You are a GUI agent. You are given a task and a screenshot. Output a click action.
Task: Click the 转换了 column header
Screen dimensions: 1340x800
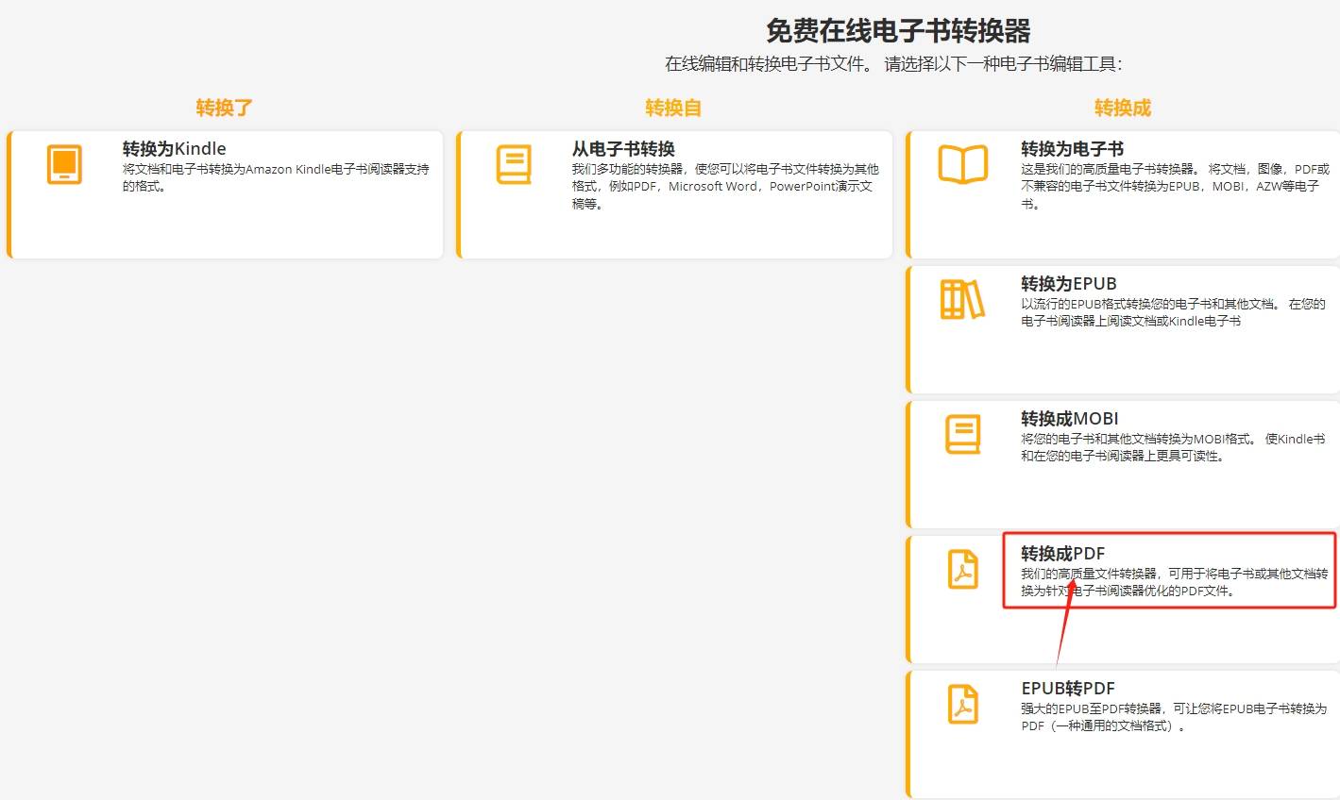(224, 107)
